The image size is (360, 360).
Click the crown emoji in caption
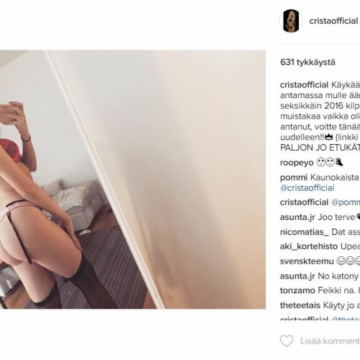329,137
